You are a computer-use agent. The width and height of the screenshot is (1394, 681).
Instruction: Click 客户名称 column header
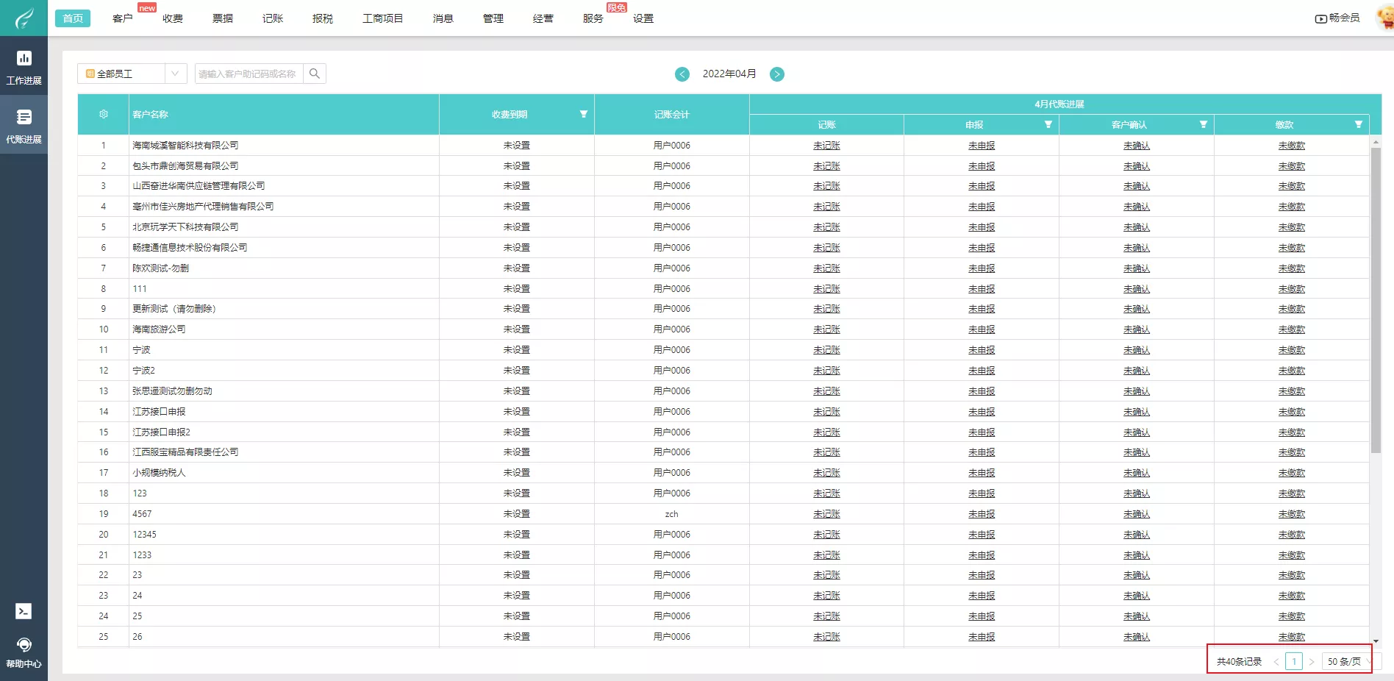pos(150,115)
